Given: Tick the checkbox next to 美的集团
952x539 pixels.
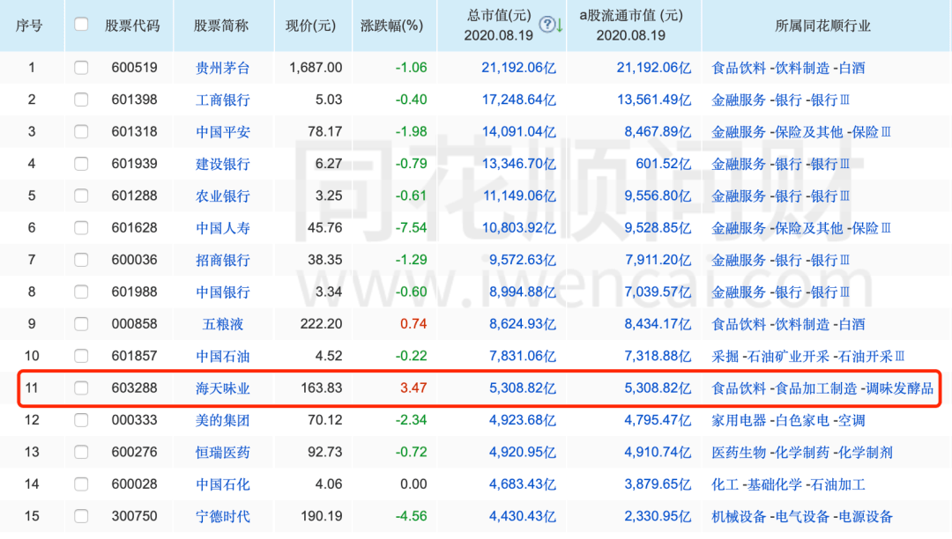Looking at the screenshot, I should (80, 420).
